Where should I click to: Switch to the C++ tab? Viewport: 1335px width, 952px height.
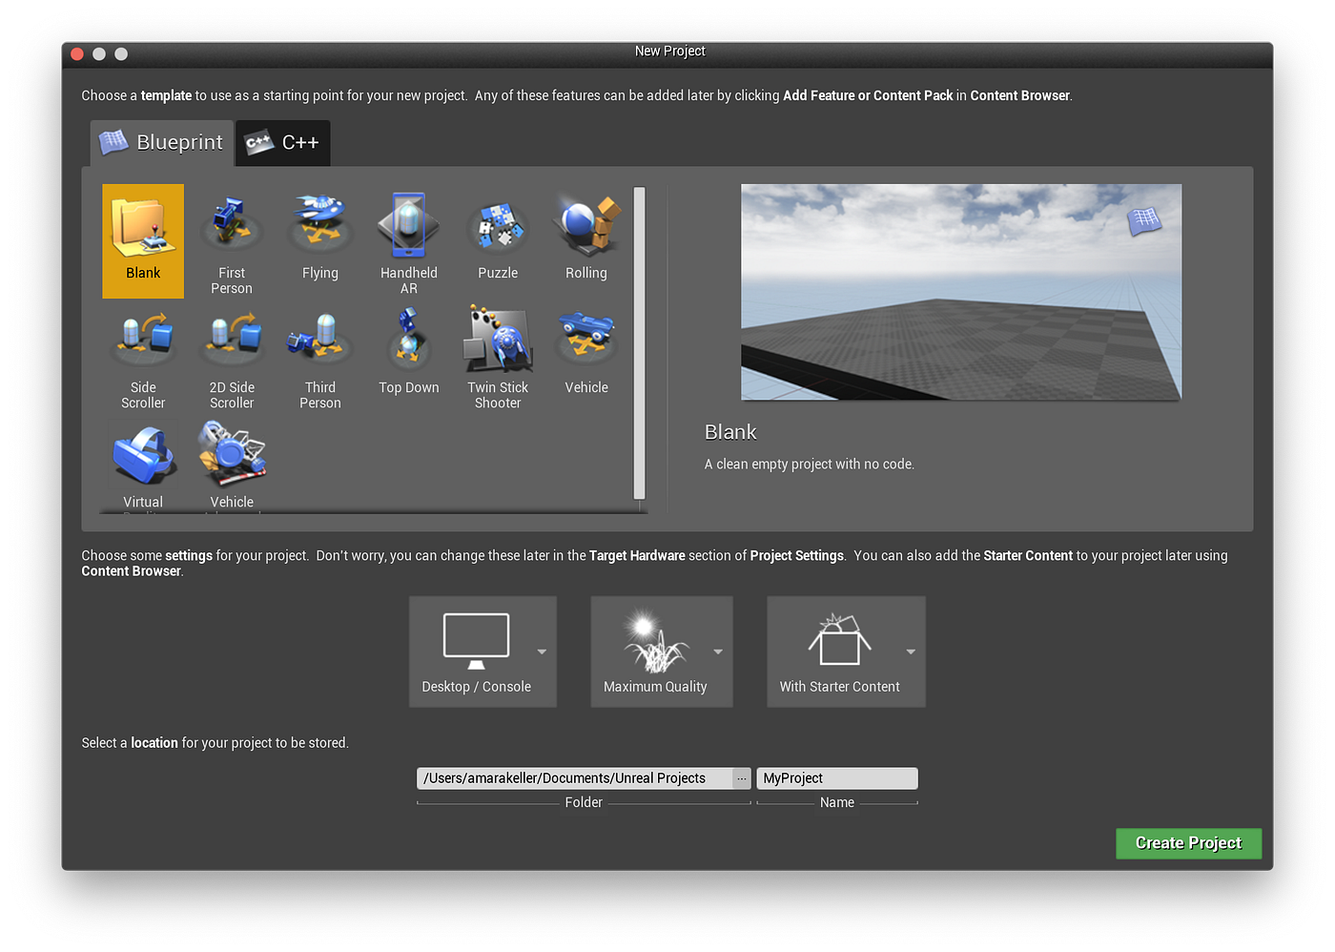coord(282,142)
